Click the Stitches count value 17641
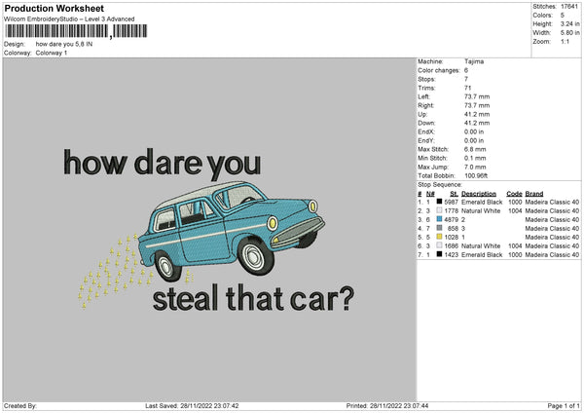584x413 pixels. 567,7
